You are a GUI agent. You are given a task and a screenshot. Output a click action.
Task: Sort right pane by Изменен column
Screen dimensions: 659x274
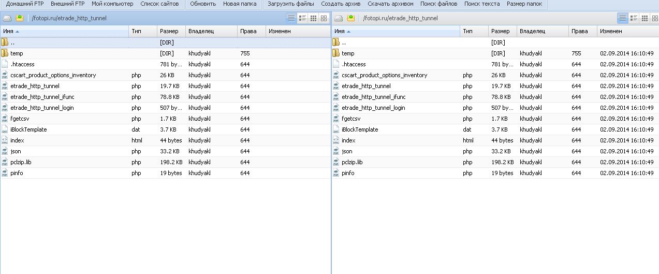click(x=628, y=31)
